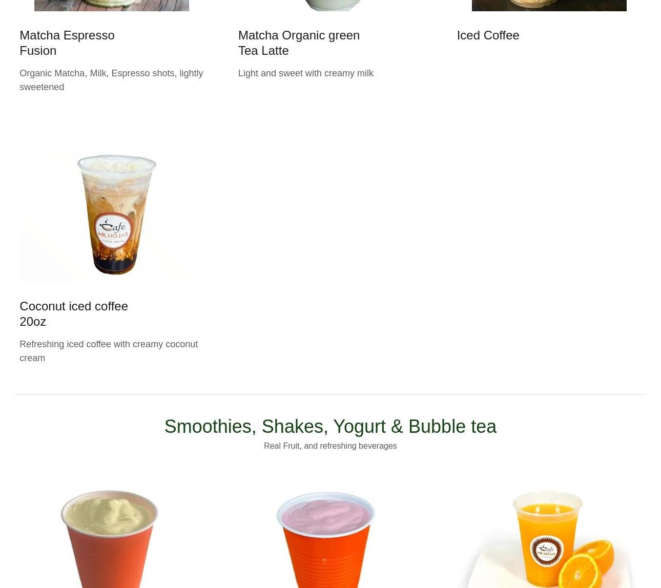Open the Coconut iced coffee drink photo
Image resolution: width=661 pixels, height=588 pixels.
pyautogui.click(x=112, y=213)
